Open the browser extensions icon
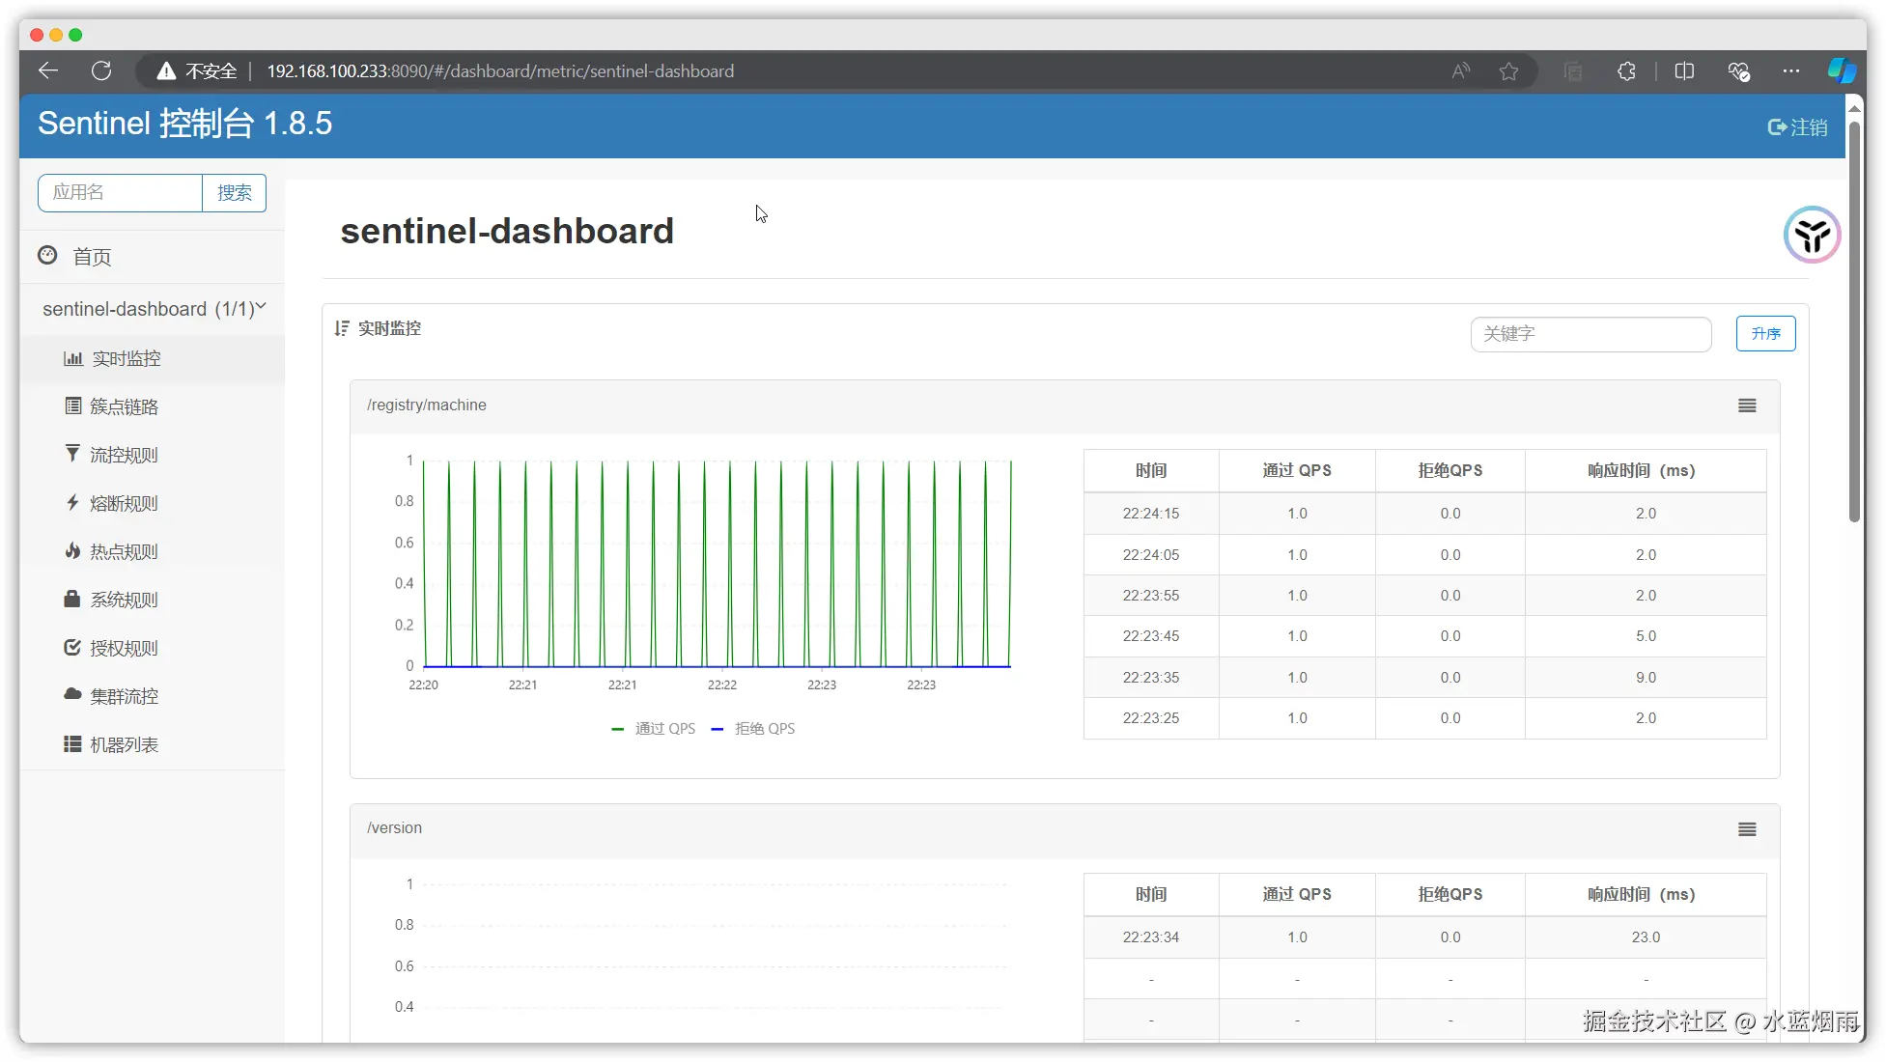The height and width of the screenshot is (1062, 1886). point(1626,70)
